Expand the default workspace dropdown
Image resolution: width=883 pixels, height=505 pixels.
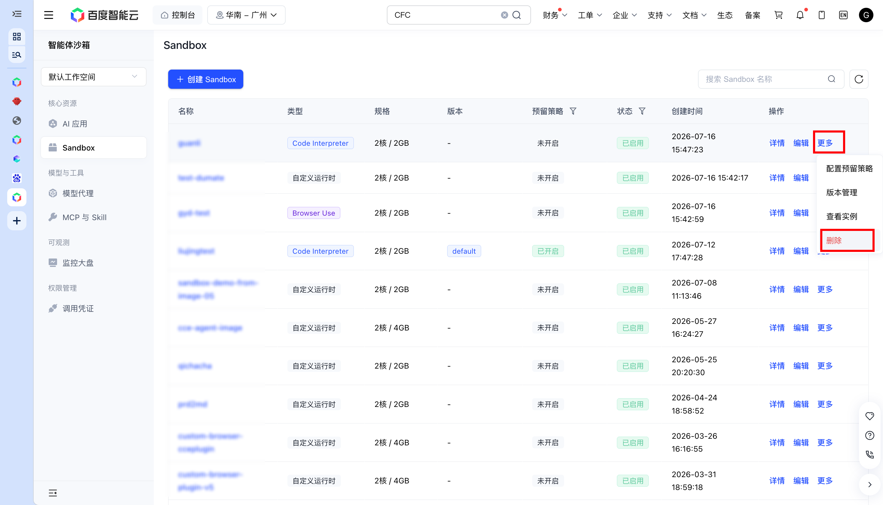coord(93,77)
